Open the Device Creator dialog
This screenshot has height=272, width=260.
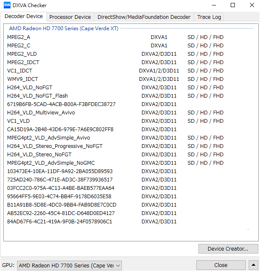228,249
